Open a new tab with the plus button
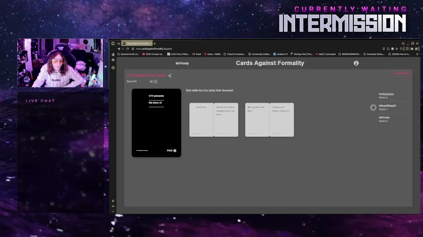 coord(154,43)
